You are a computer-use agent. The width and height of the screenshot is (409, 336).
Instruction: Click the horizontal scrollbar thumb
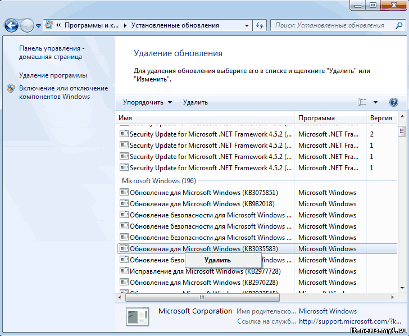coord(202,297)
